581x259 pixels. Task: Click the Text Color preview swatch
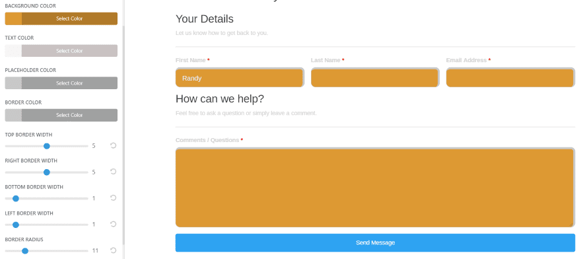pyautogui.click(x=13, y=51)
